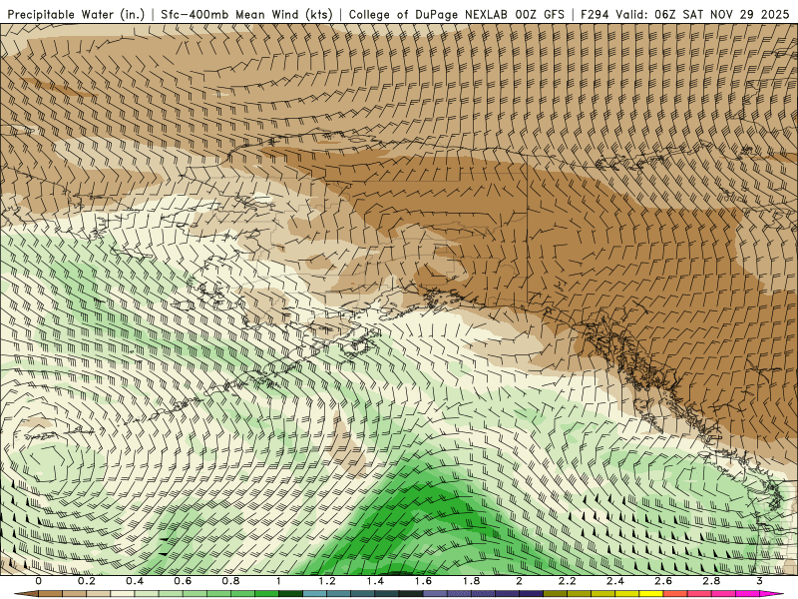This screenshot has width=798, height=599.
Task: Click the "Precipitable Water (in.)" title text
Action: point(76,15)
